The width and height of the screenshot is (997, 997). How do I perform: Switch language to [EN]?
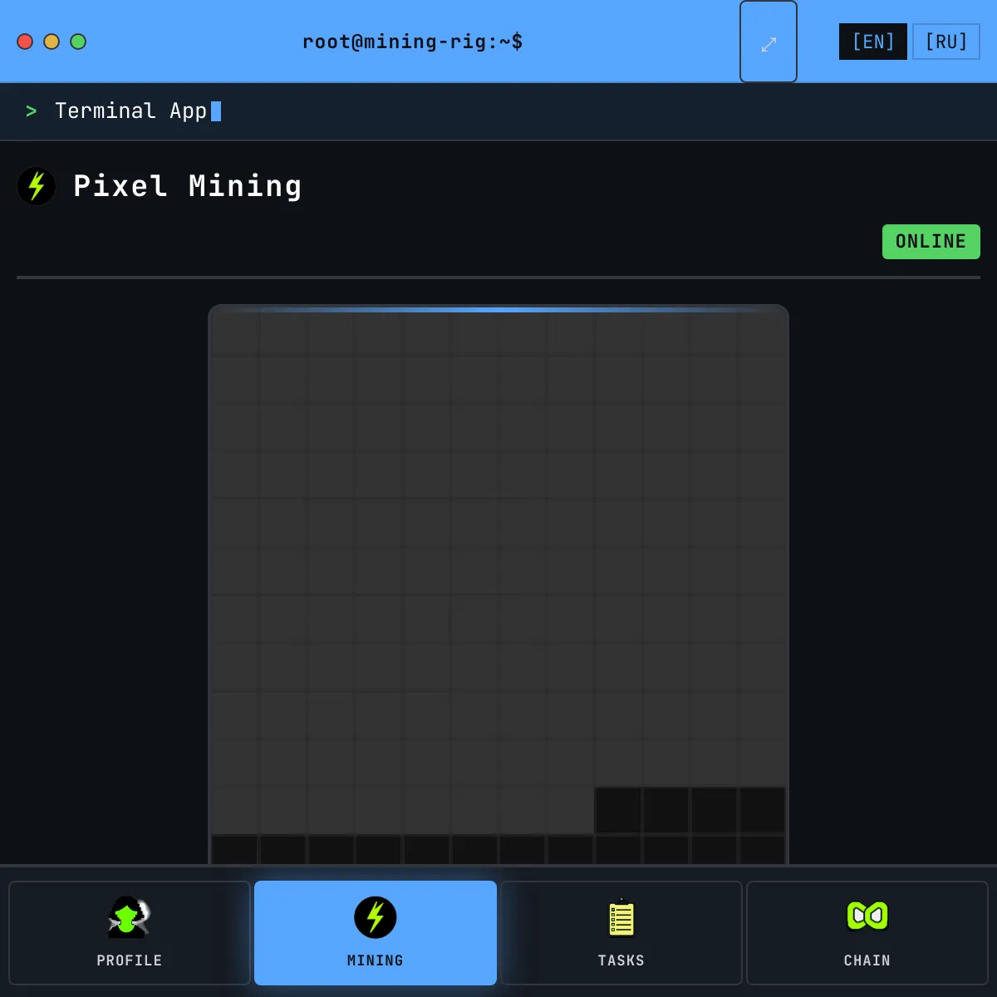(x=872, y=42)
